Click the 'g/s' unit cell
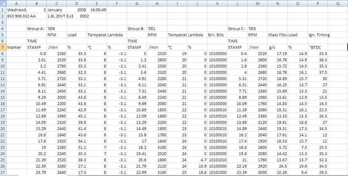Screen dimensions: 348x176 tap(278, 47)
